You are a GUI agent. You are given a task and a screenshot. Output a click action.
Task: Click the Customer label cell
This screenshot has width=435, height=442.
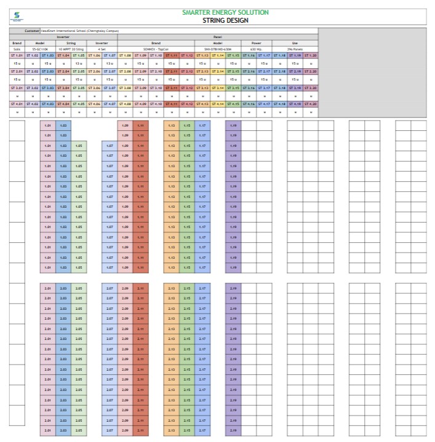32,30
